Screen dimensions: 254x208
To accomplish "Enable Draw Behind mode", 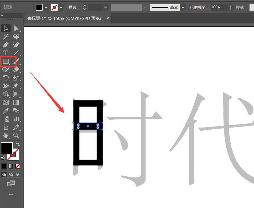I will (x=11, y=175).
